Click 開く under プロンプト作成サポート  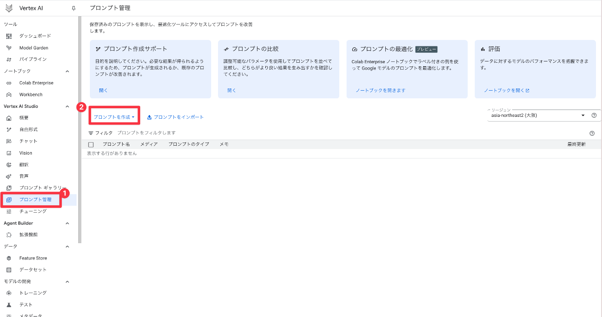tap(103, 91)
